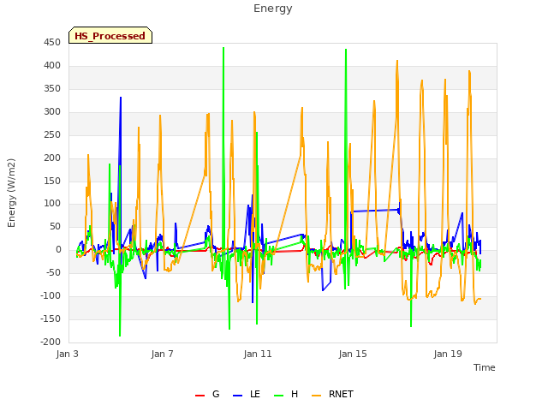Screen dimensions: 548x411
Task: Click the 400 y-axis tick label
Action: (52, 66)
